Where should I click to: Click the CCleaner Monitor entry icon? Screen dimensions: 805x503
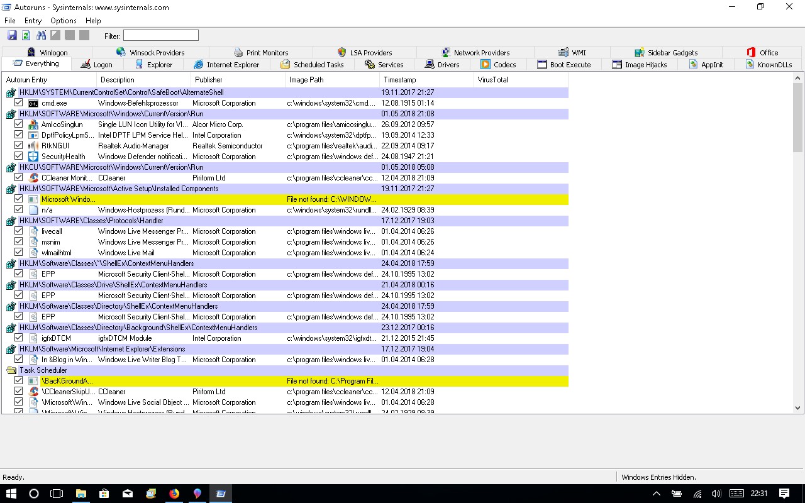click(33, 178)
